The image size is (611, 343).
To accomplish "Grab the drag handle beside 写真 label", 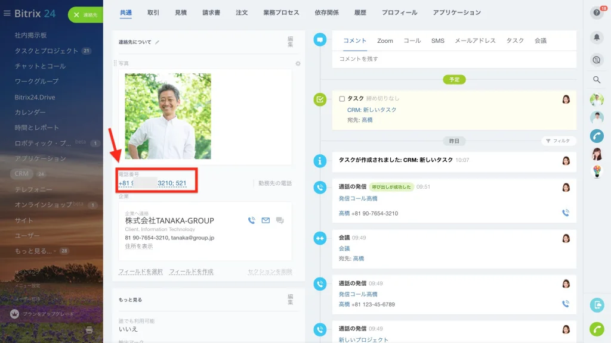I will point(115,63).
